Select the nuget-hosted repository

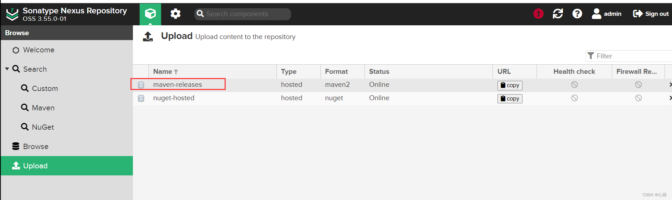pos(174,98)
